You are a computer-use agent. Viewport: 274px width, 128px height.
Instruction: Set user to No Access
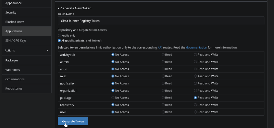click(113, 112)
